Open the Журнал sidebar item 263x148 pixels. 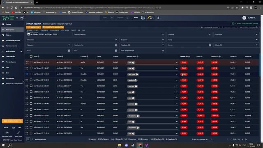point(12,35)
